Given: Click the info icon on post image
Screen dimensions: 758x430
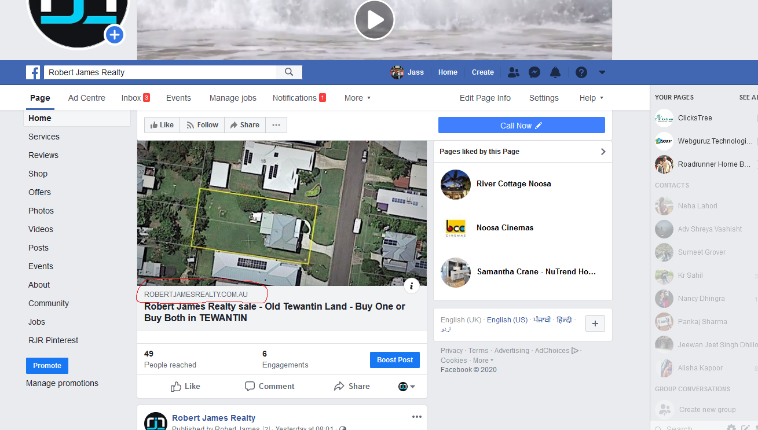Looking at the screenshot, I should point(411,285).
